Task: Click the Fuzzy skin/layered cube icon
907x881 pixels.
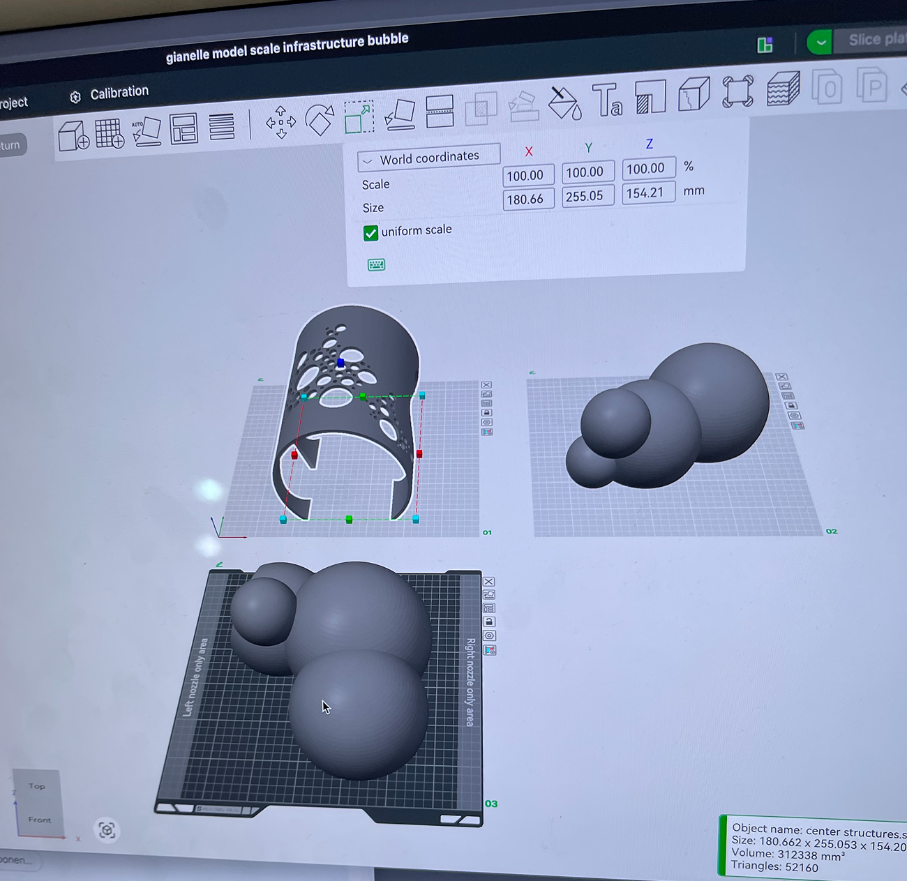Action: click(x=783, y=88)
